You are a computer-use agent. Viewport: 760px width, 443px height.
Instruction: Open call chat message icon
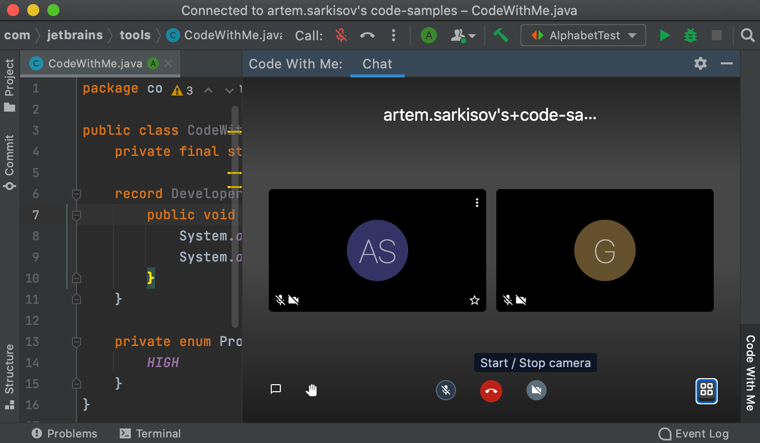pos(276,389)
